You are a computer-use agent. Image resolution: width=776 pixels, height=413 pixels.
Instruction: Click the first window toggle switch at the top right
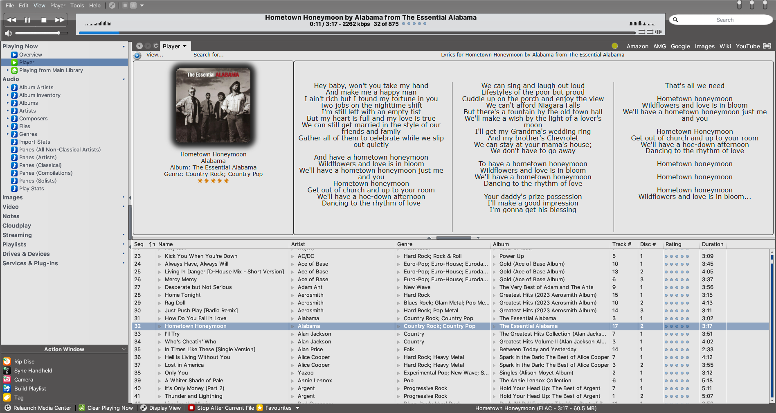click(x=739, y=5)
